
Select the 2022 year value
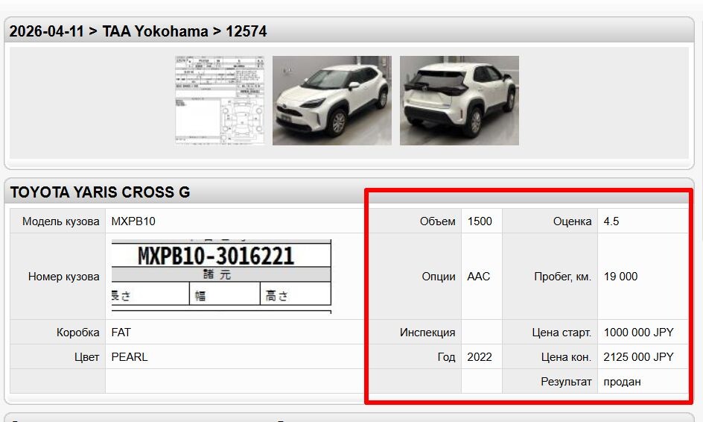(480, 357)
